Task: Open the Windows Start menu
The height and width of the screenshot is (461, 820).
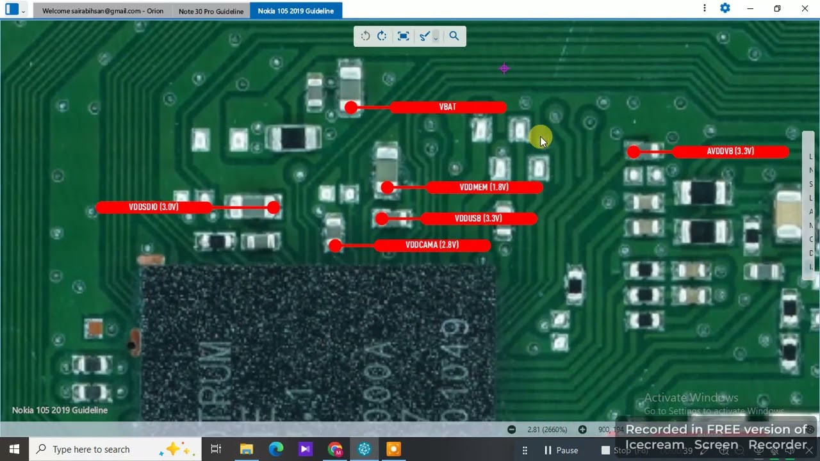Action: [14, 449]
